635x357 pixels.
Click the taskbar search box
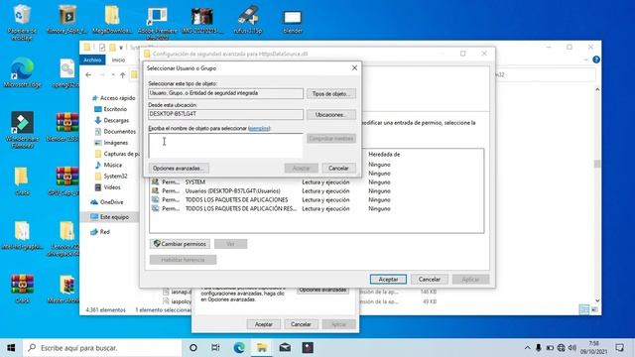click(x=102, y=348)
